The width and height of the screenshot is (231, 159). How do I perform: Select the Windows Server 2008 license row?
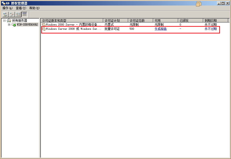(135, 29)
